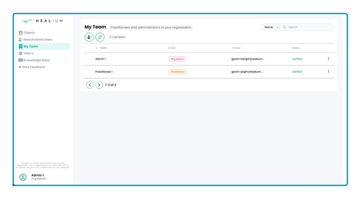Open more options for Admin 1 row
Image resolution: width=358 pixels, height=200 pixels.
tap(328, 59)
